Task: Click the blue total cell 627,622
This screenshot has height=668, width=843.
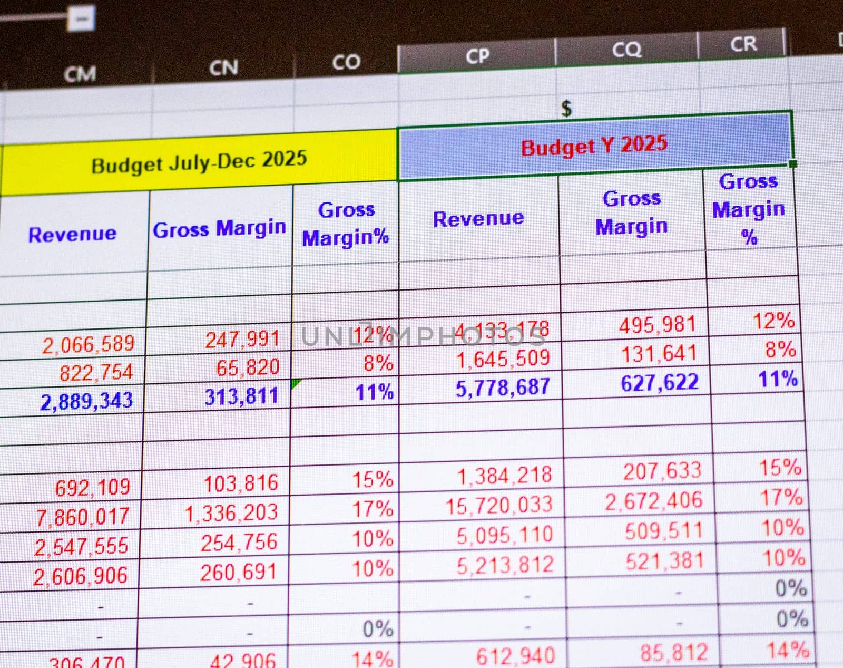Action: pos(636,383)
